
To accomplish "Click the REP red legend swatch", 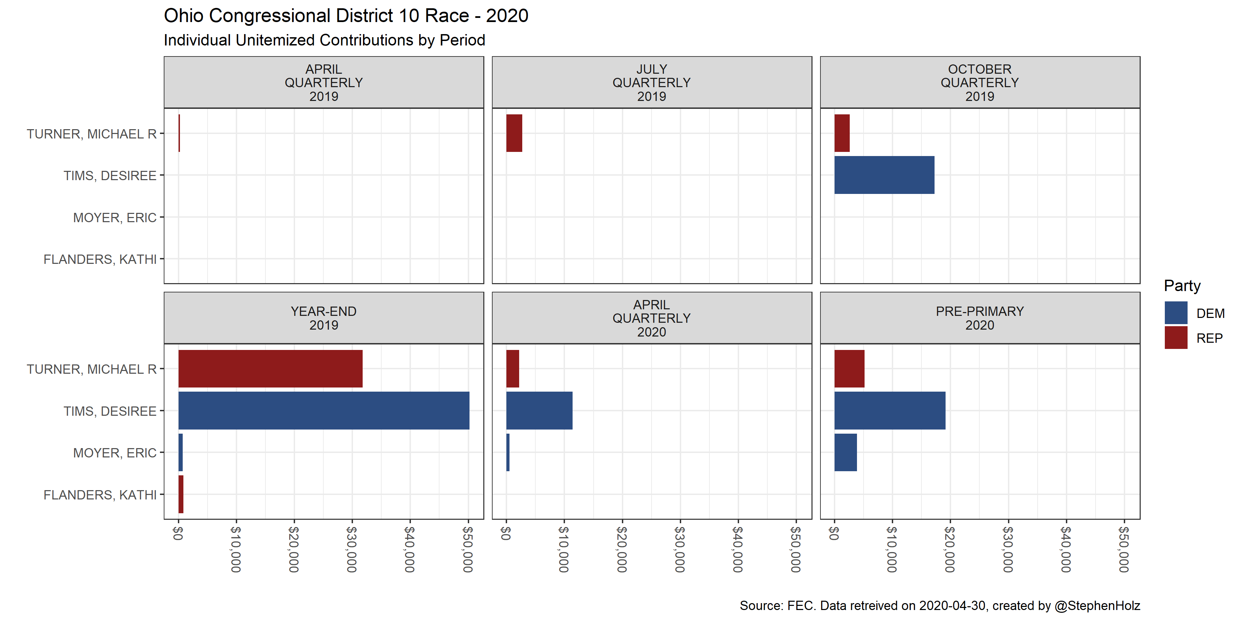I will point(1176,338).
